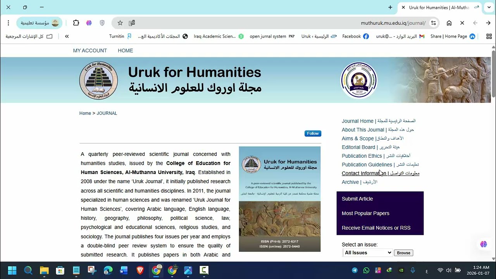Viewport: 496px width, 279px height.
Task: Open Microsoft Word from taskbar
Action: 124,270
